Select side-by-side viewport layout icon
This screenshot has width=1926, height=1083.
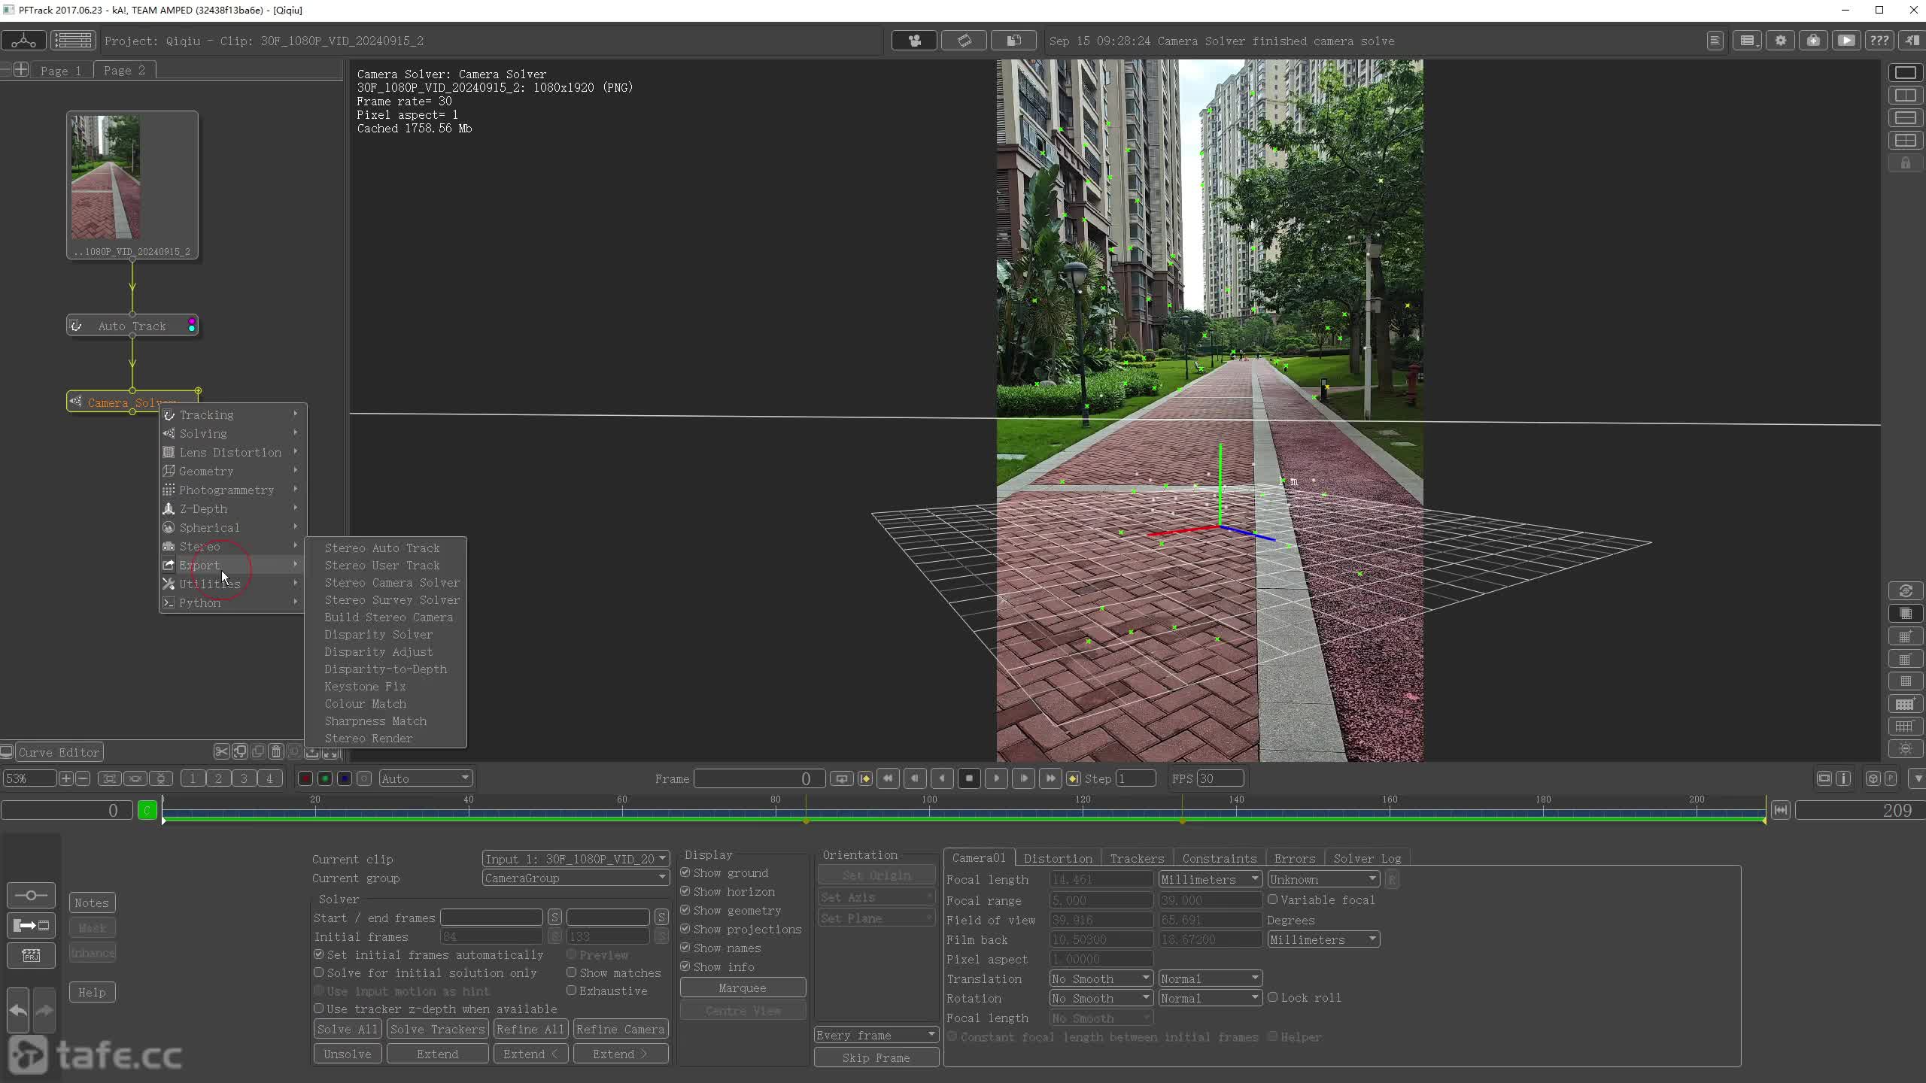(x=1905, y=96)
